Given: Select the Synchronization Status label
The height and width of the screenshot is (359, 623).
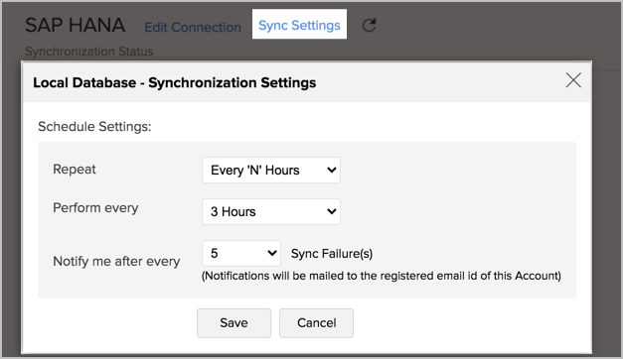Looking at the screenshot, I should tap(89, 52).
